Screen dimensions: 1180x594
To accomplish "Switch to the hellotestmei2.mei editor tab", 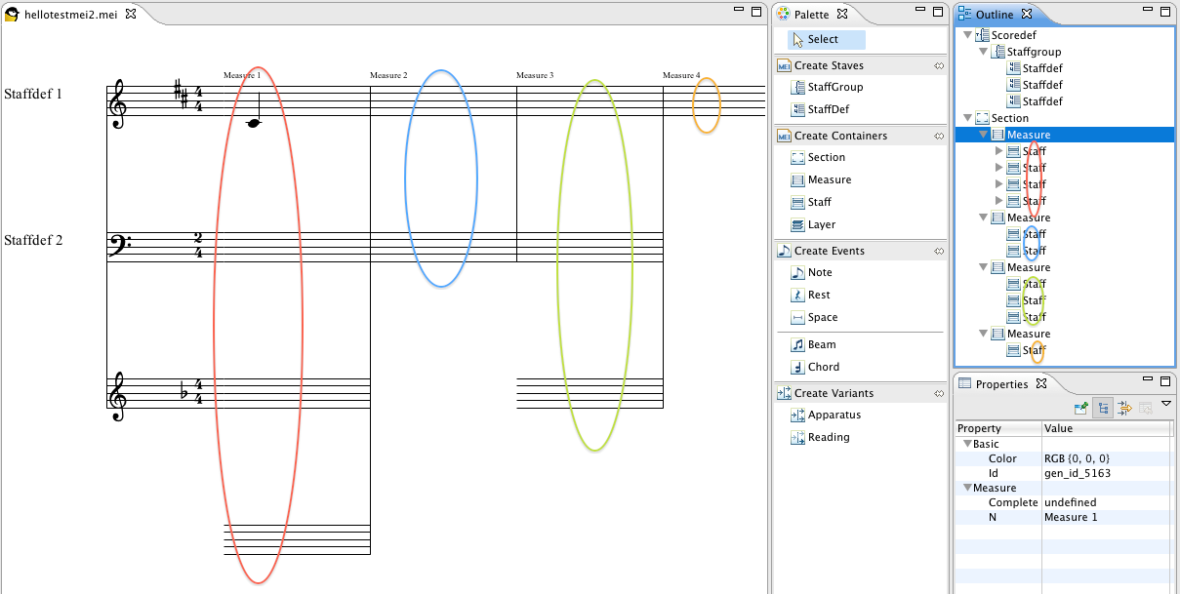I will click(70, 14).
